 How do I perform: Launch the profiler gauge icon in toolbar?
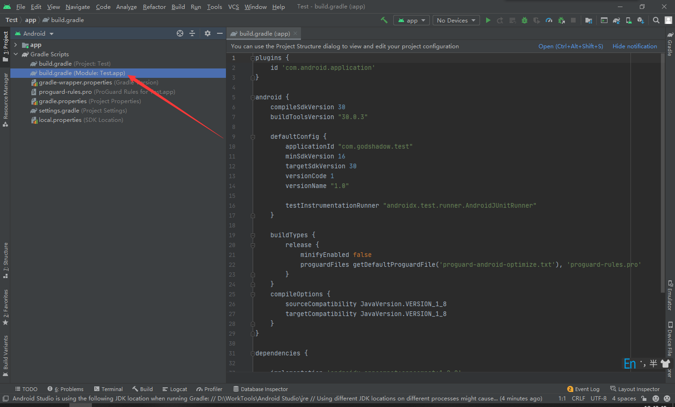[x=549, y=20]
